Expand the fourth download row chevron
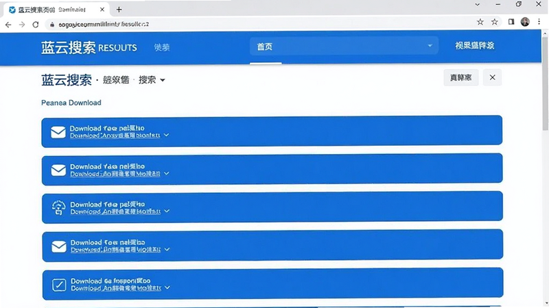The width and height of the screenshot is (549, 308). click(x=167, y=249)
